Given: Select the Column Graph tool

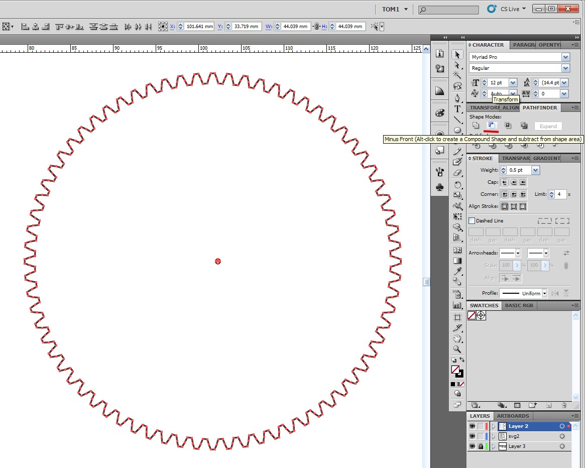Looking at the screenshot, I should click(457, 305).
